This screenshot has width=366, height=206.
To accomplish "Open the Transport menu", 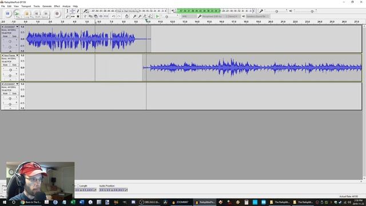I will pos(26,6).
